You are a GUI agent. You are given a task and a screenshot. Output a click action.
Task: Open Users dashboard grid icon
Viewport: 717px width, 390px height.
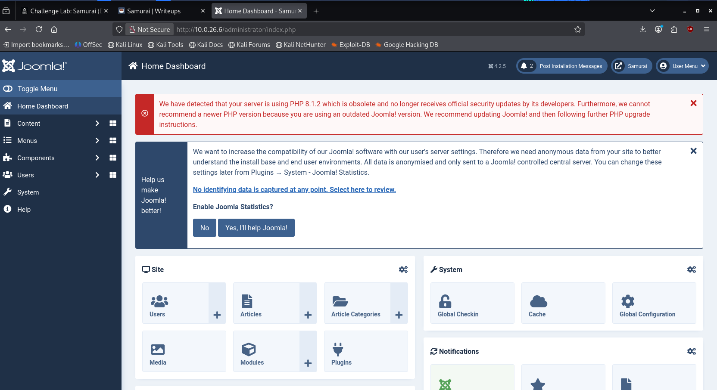(x=113, y=175)
